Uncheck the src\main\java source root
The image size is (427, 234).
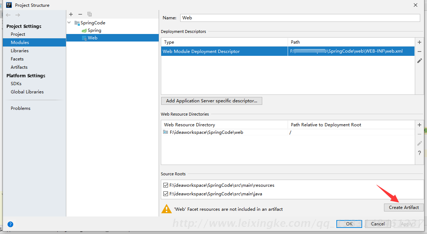click(x=165, y=194)
